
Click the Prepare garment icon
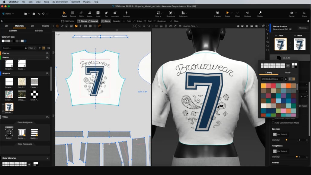[217, 14]
